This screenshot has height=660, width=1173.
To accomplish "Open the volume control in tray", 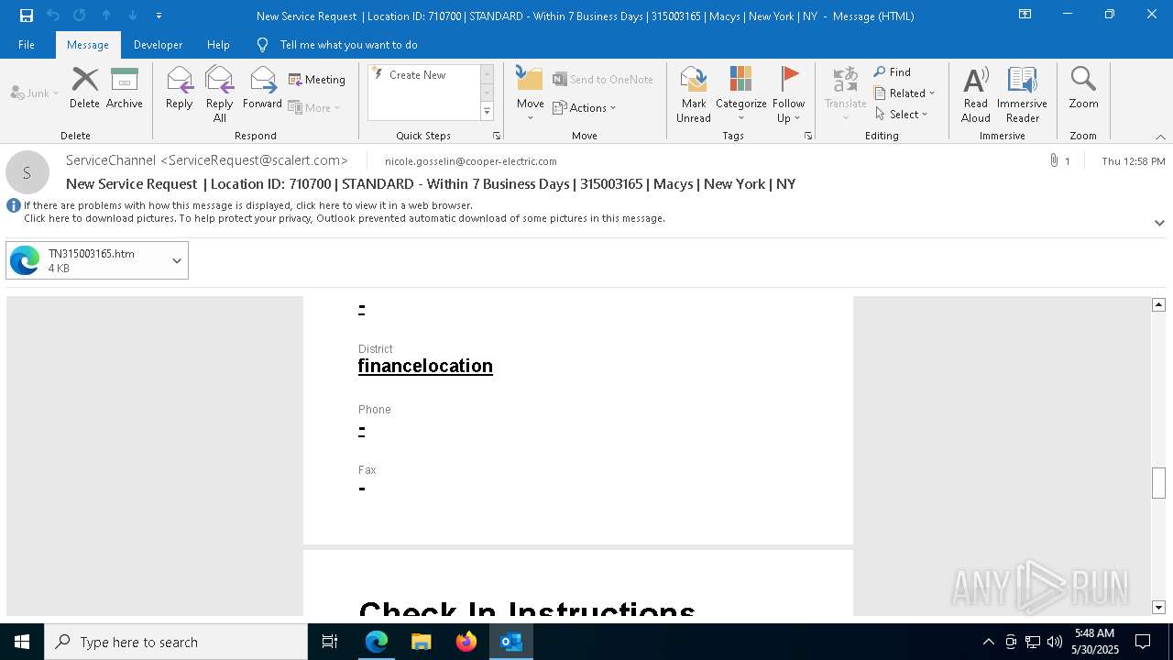I will [1055, 642].
